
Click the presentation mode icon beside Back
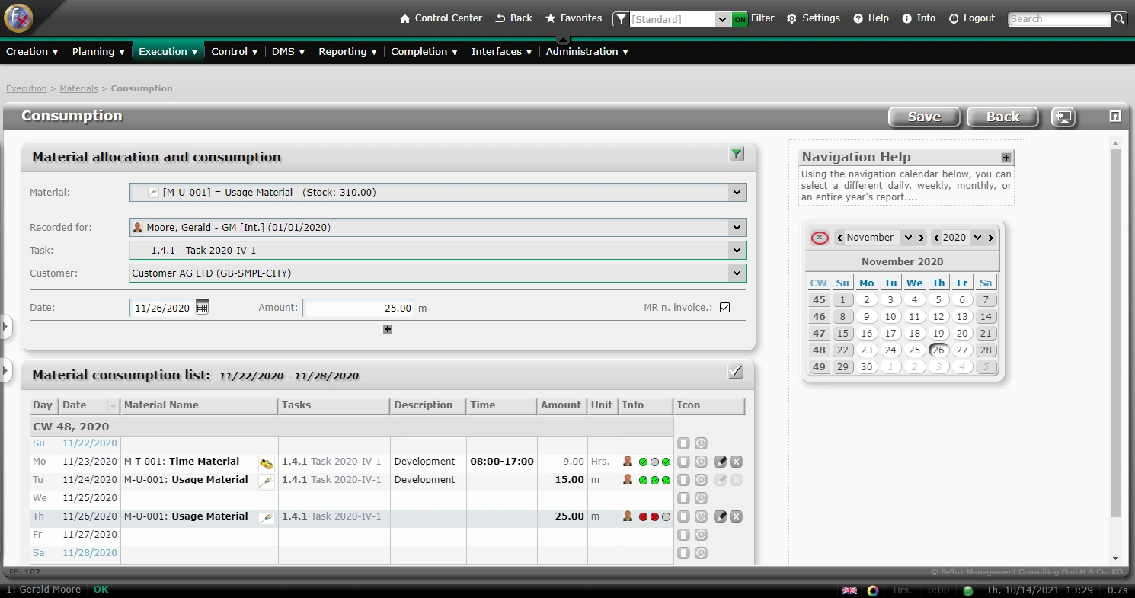1063,117
